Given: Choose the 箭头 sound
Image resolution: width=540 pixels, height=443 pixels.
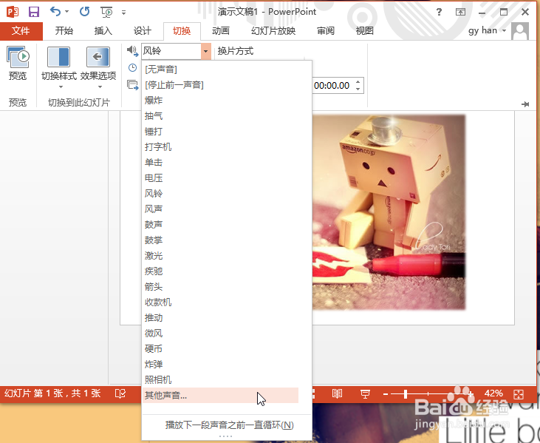Looking at the screenshot, I should click(x=220, y=286).
